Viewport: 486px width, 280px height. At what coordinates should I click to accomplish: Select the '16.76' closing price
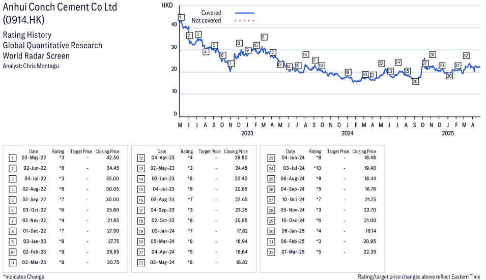[370, 189]
